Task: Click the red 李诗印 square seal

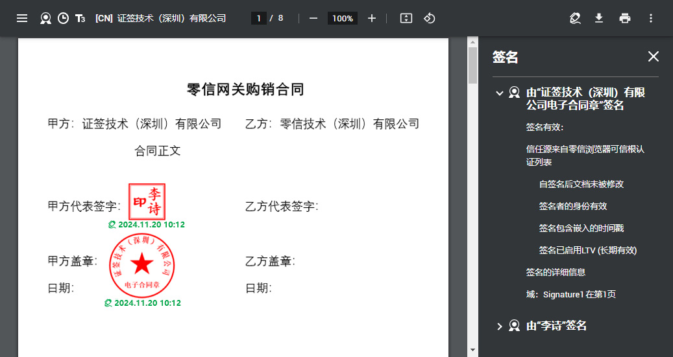Action: (x=147, y=202)
